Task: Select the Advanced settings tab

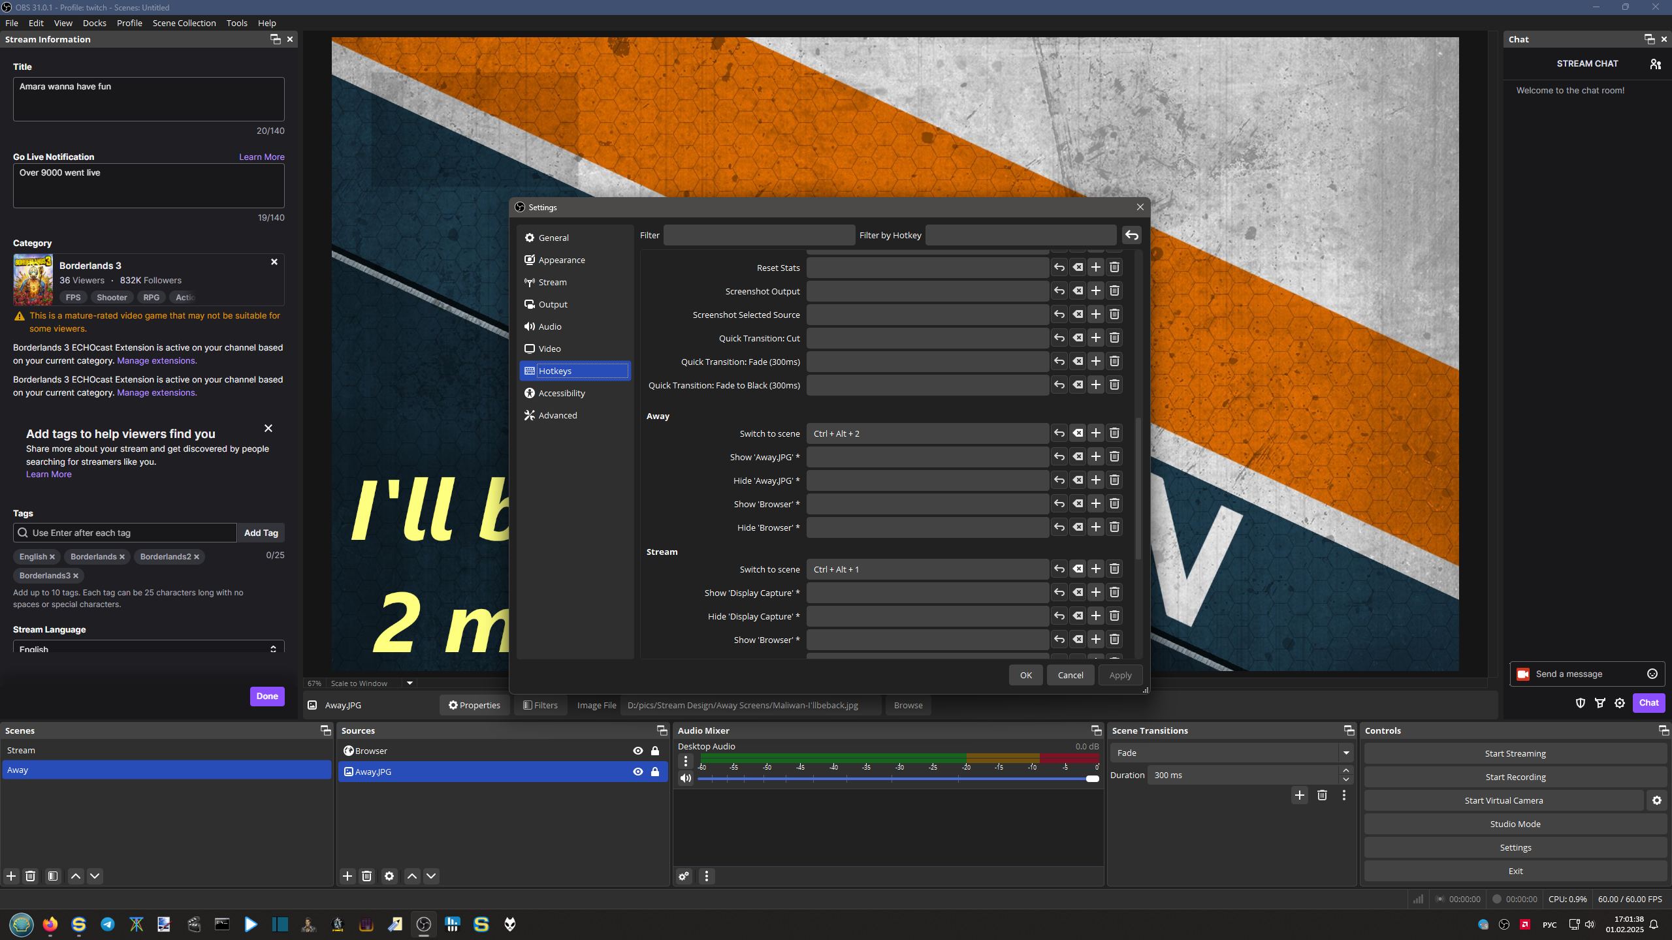Action: tap(557, 415)
